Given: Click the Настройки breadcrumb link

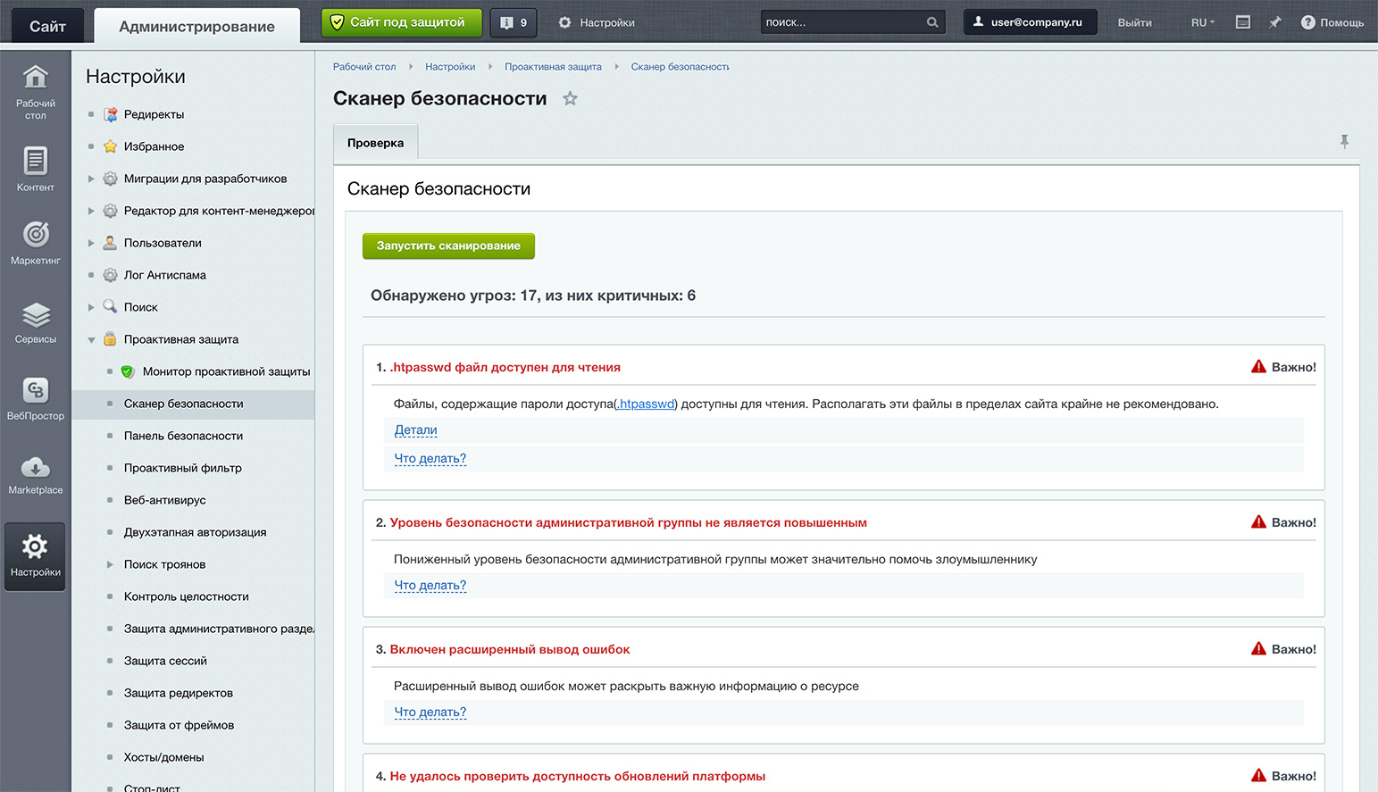Looking at the screenshot, I should click(450, 67).
